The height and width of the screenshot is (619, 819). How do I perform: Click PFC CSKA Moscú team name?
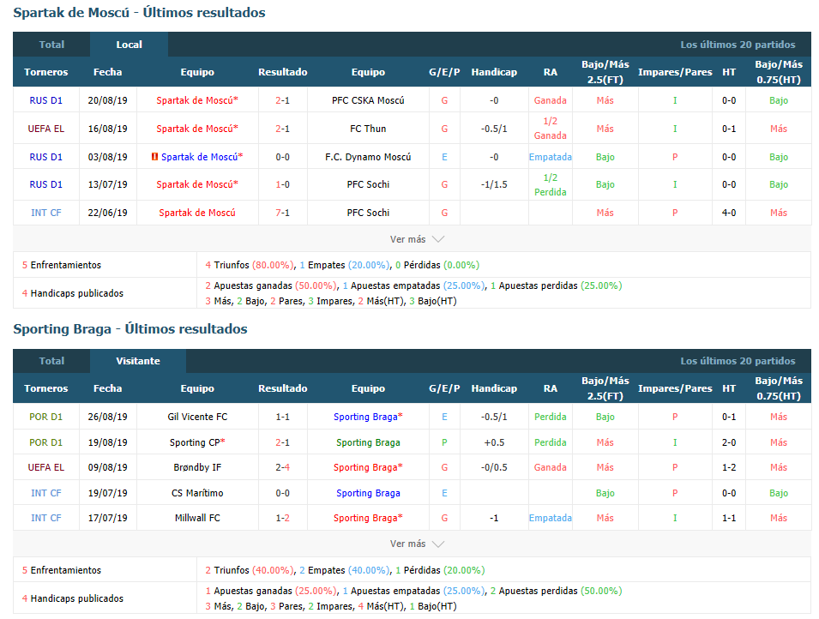pyautogui.click(x=368, y=100)
